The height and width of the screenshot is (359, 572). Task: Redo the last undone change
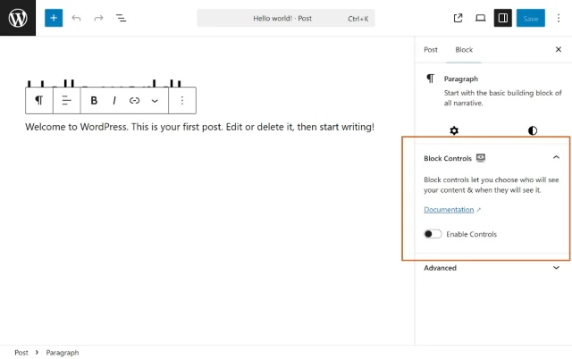98,18
